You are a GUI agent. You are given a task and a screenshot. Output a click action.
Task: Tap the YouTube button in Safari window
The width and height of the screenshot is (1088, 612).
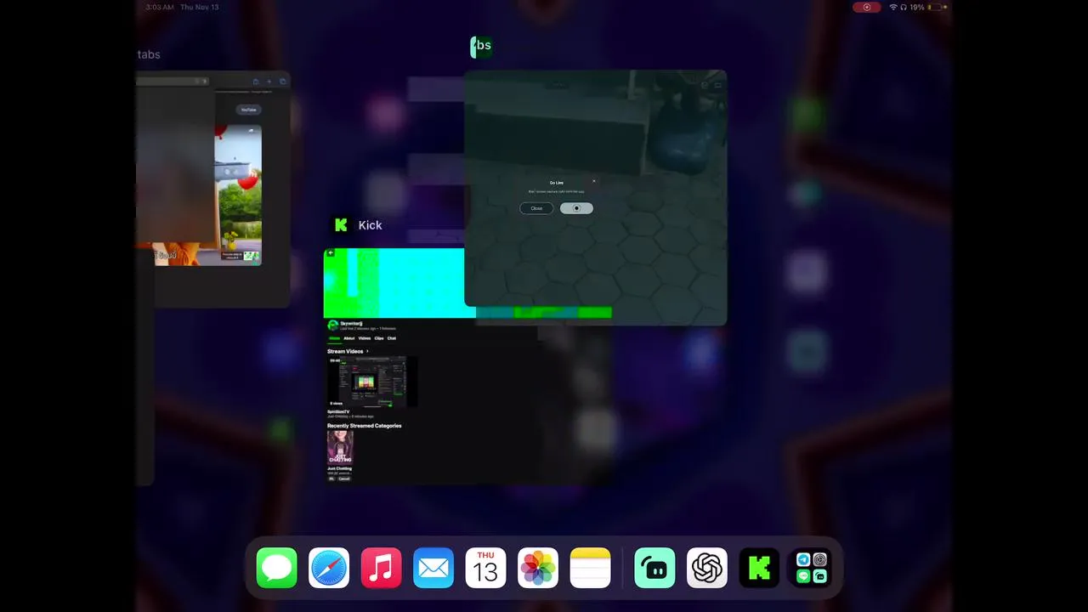[248, 110]
